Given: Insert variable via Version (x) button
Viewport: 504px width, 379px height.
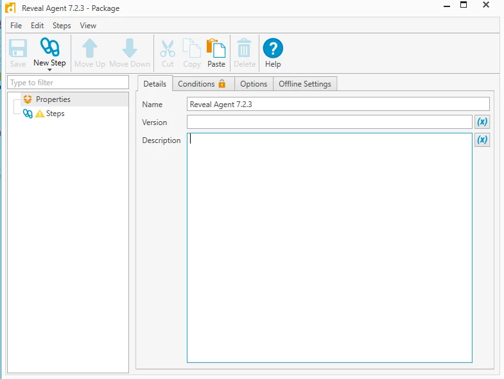Looking at the screenshot, I should pos(482,122).
